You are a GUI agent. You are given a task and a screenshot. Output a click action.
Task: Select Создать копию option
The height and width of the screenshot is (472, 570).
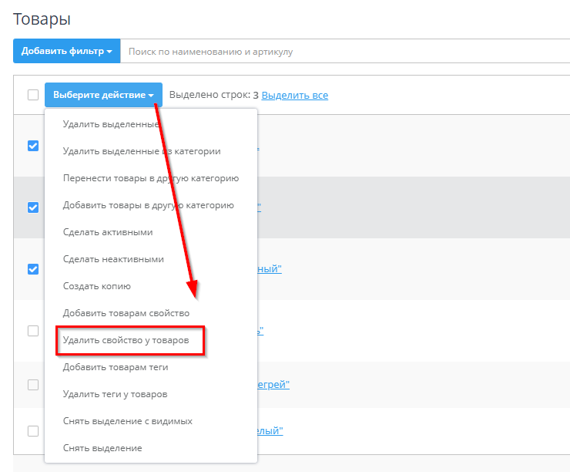[x=97, y=286]
